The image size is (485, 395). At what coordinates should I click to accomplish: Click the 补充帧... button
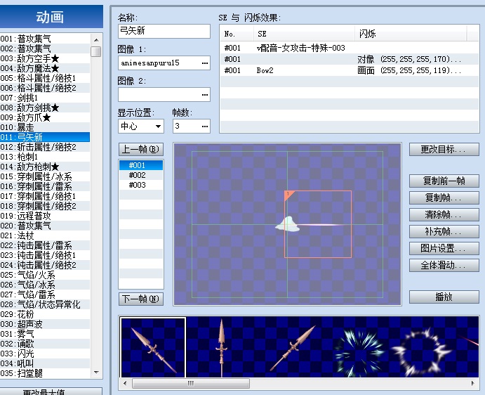coord(444,231)
